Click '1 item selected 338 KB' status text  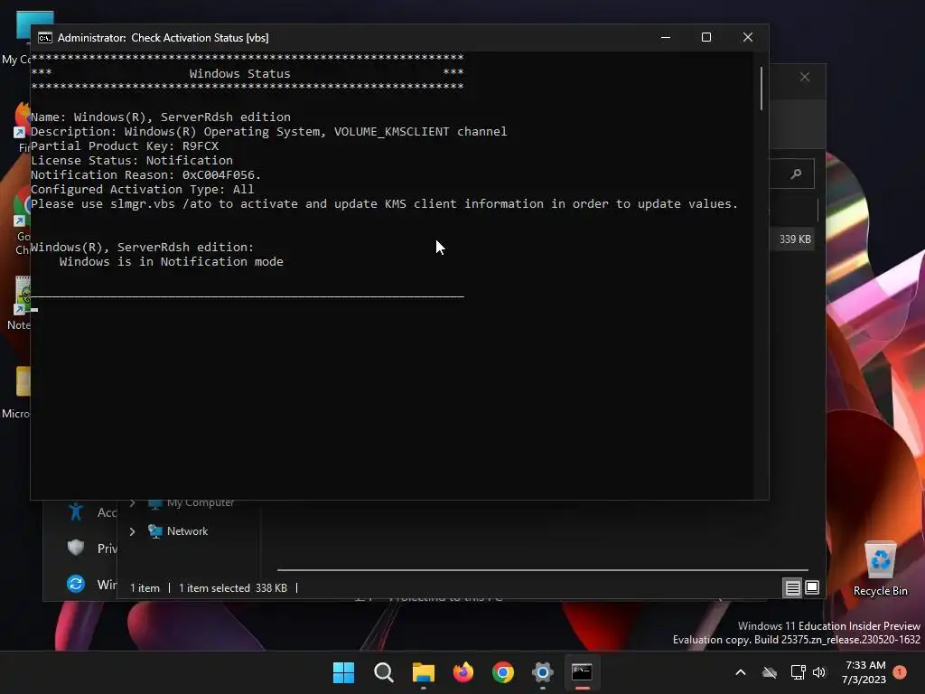pyautogui.click(x=232, y=587)
